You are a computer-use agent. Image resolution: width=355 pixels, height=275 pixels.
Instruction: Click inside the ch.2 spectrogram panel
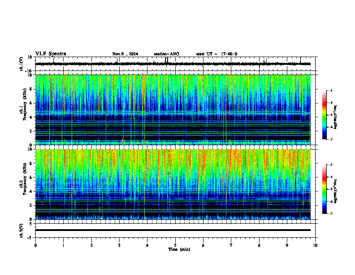(173, 184)
